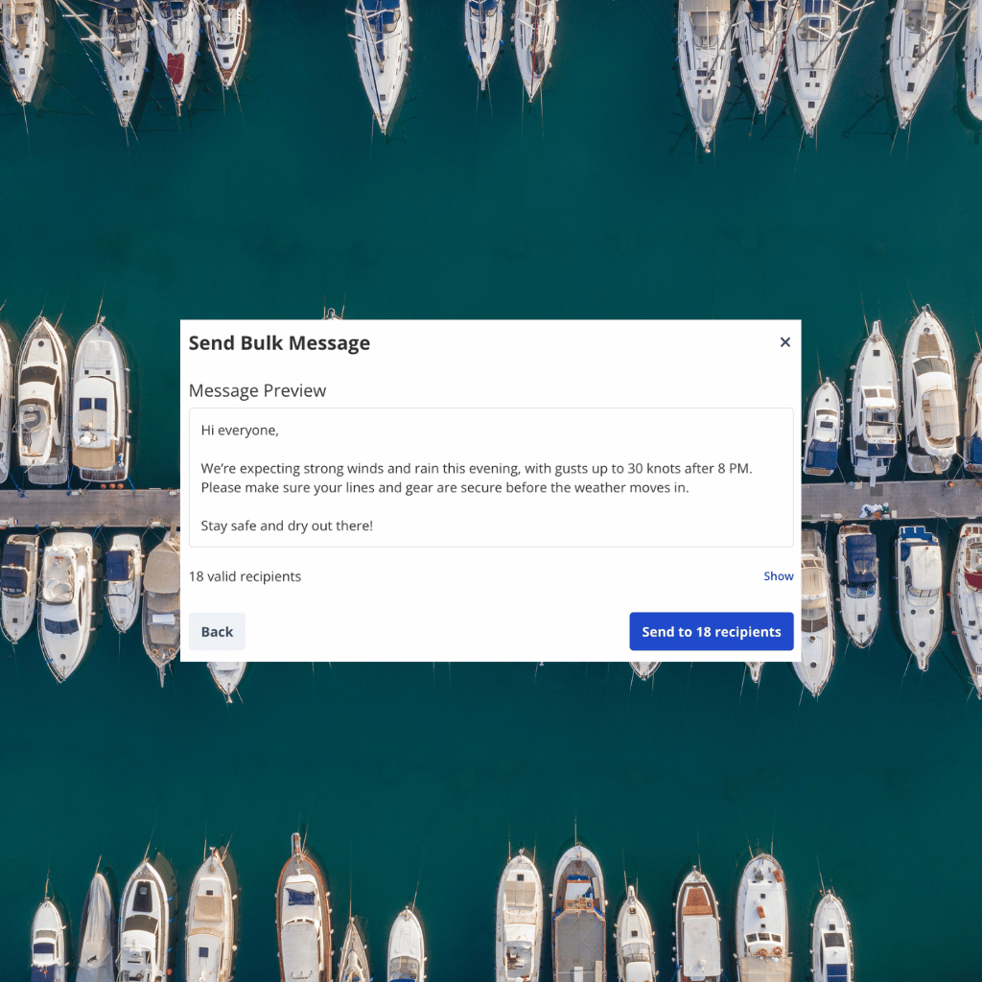982x982 pixels.
Task: Click the X icon in the dialog corner
Action: pyautogui.click(x=784, y=342)
